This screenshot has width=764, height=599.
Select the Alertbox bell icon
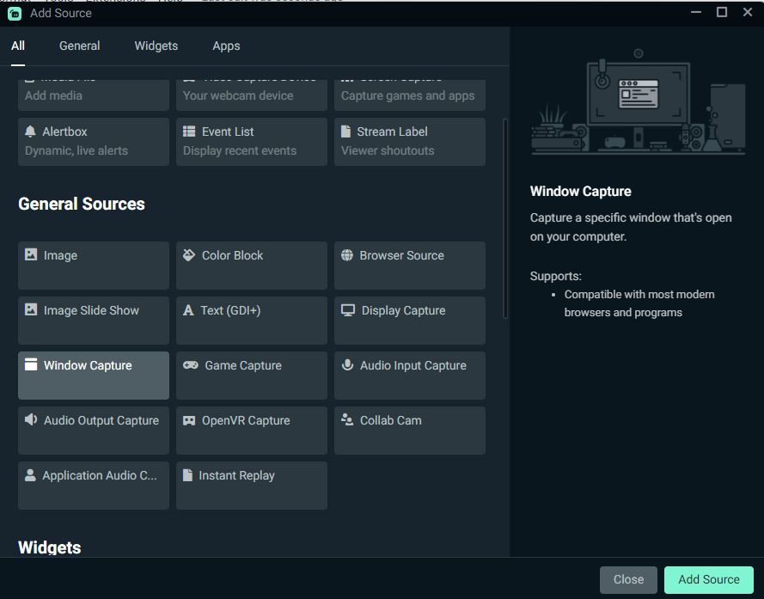pyautogui.click(x=30, y=131)
